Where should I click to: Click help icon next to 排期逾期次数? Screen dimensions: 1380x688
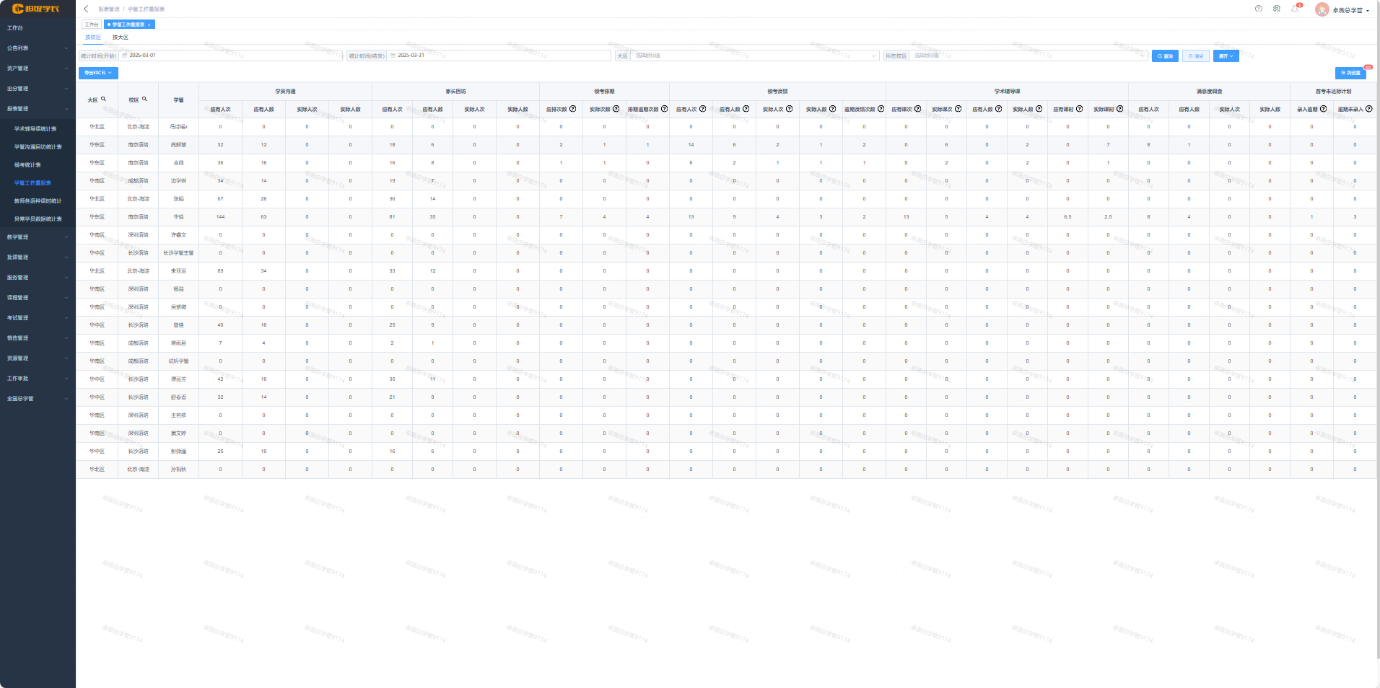tap(665, 109)
